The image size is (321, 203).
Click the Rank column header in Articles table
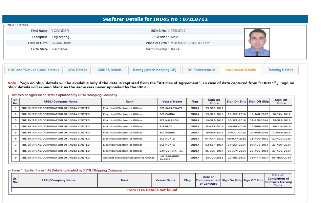[129, 101]
